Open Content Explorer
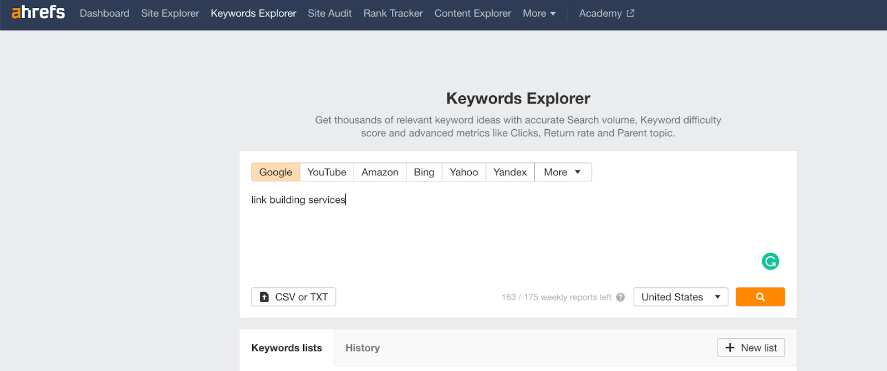This screenshot has height=371, width=887. tap(472, 13)
